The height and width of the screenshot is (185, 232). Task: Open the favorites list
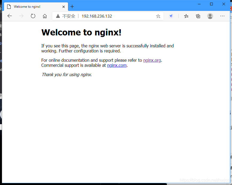(x=186, y=16)
